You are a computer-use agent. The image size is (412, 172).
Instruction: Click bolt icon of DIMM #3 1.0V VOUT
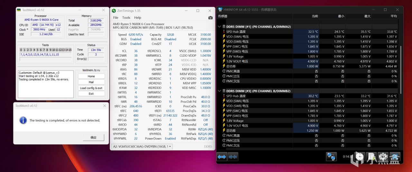pyautogui.click(x=224, y=126)
